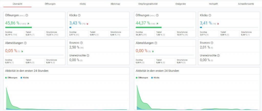262x111 pixels.
Task: Toggle Klicks legend in left activity chart
Action: coord(25,77)
